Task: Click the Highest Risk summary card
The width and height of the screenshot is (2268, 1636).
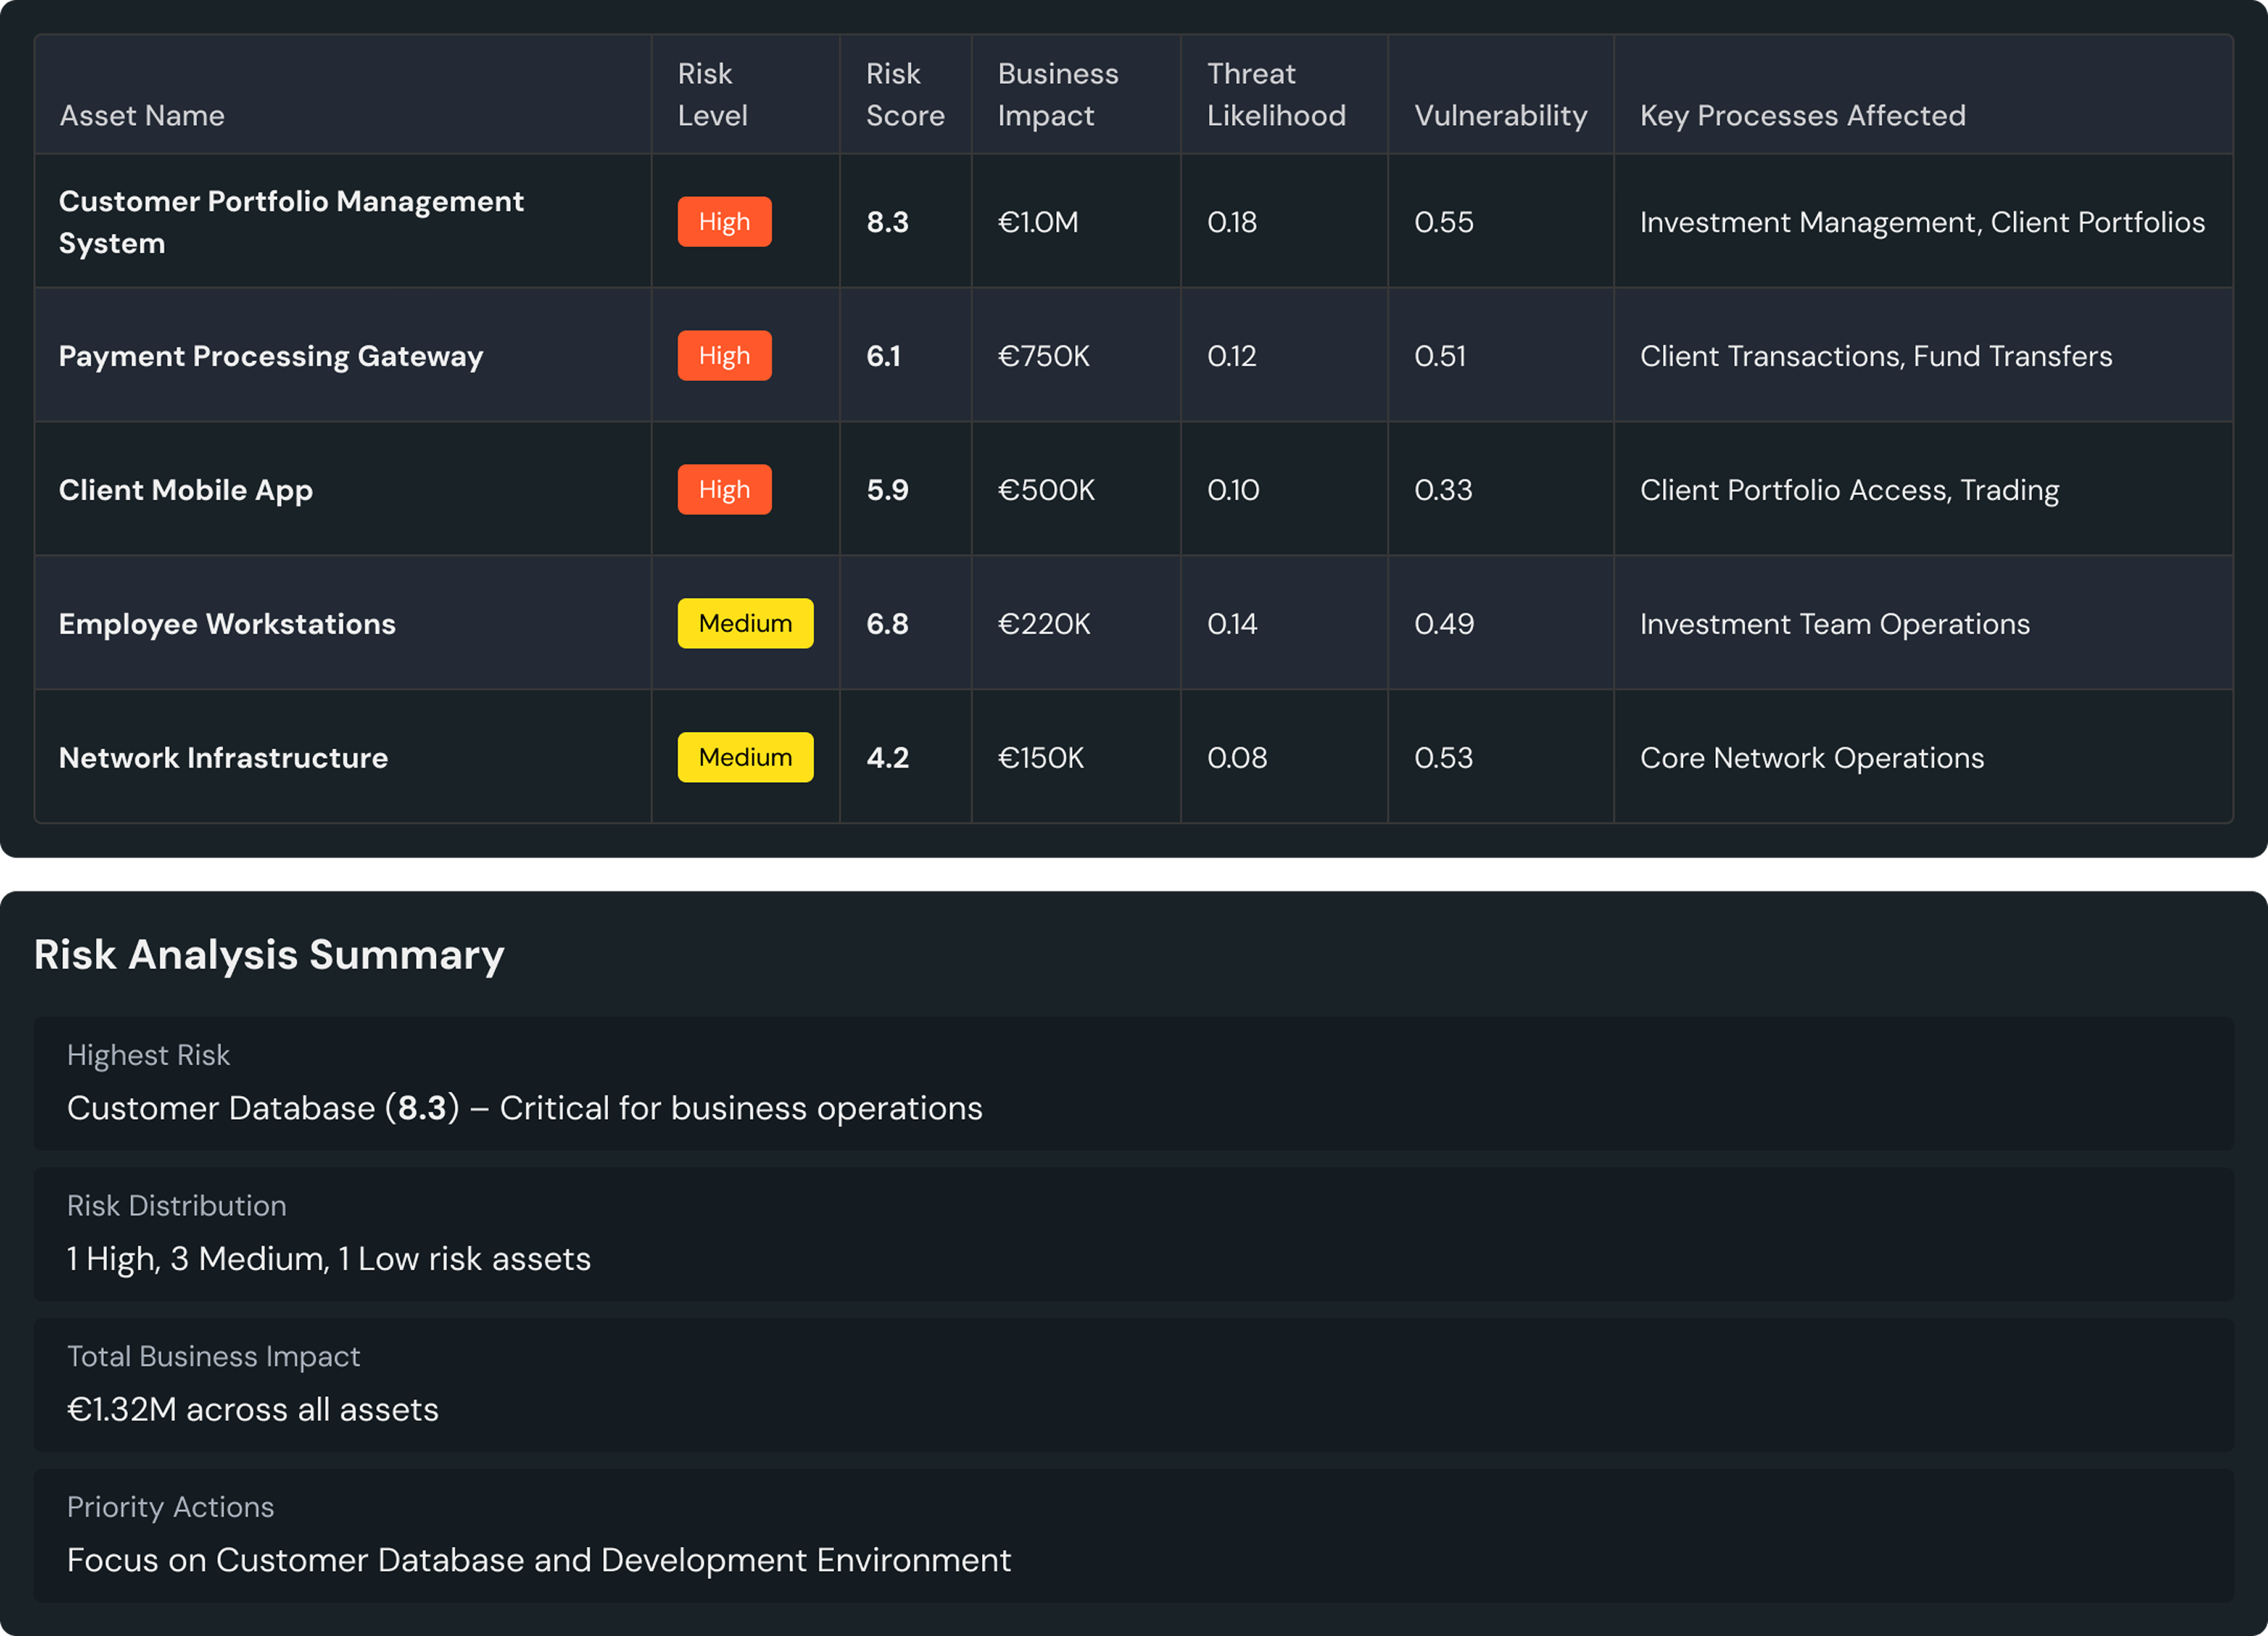Action: (x=1133, y=1083)
